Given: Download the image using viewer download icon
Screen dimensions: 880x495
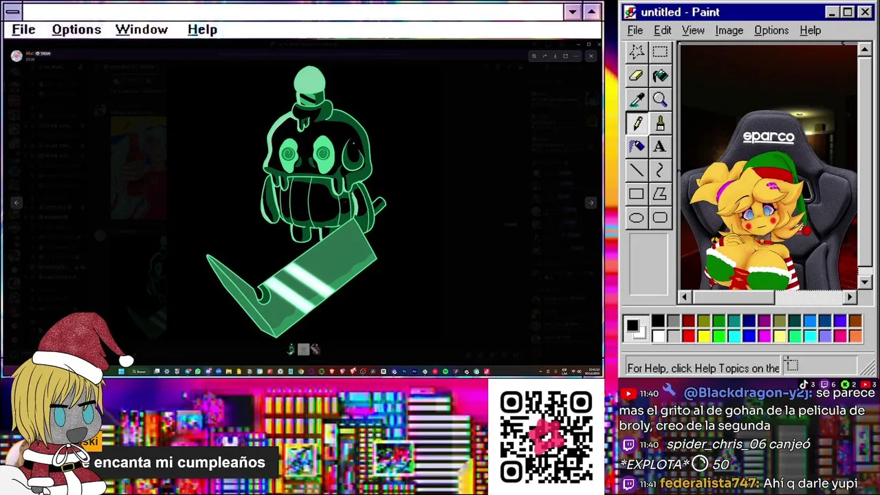Looking at the screenshot, I should (555, 56).
